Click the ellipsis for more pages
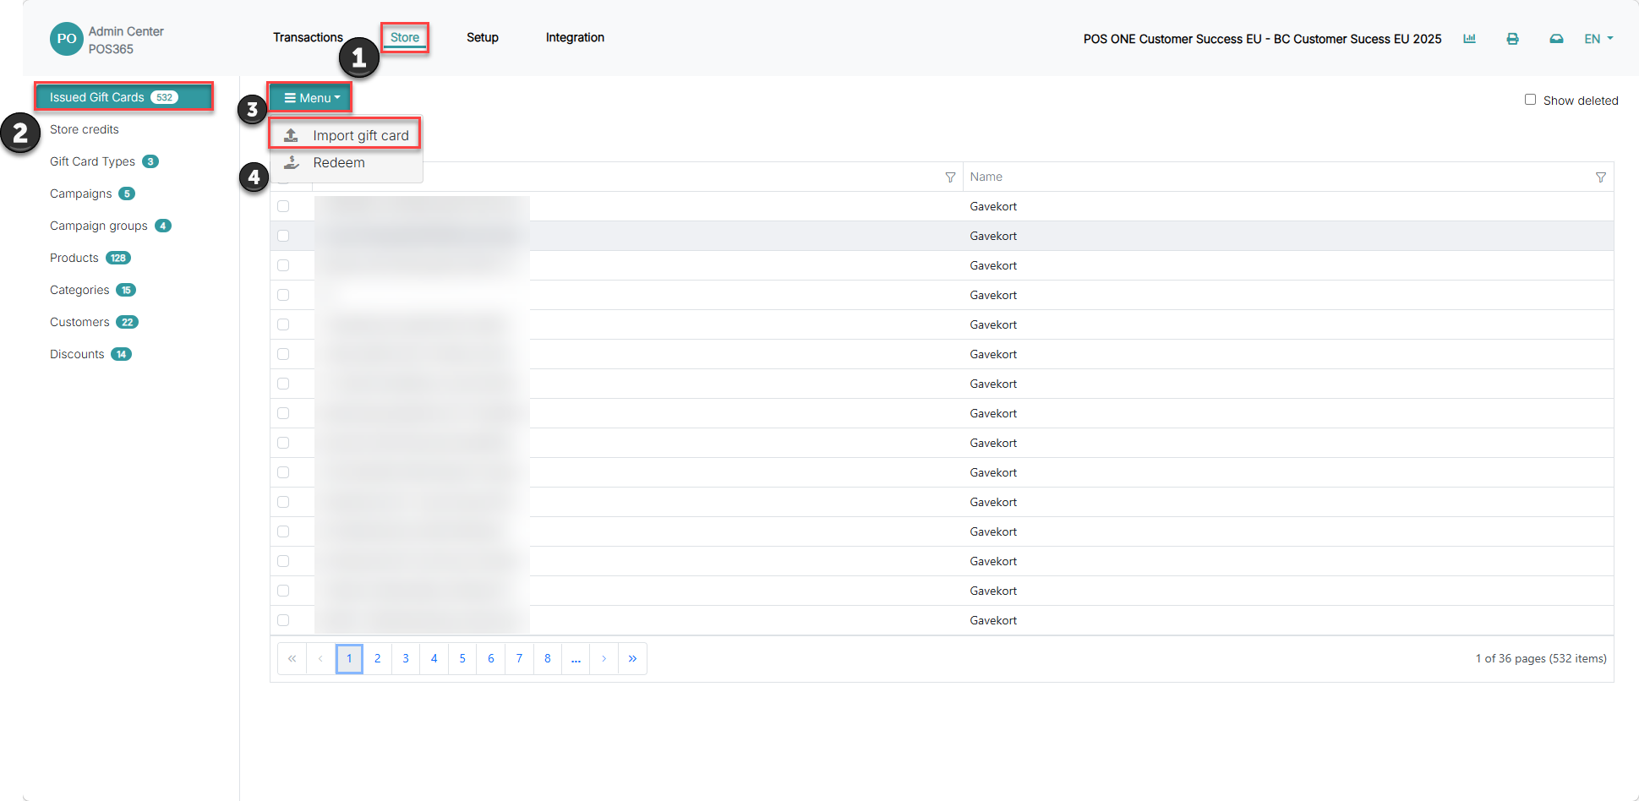 [576, 658]
